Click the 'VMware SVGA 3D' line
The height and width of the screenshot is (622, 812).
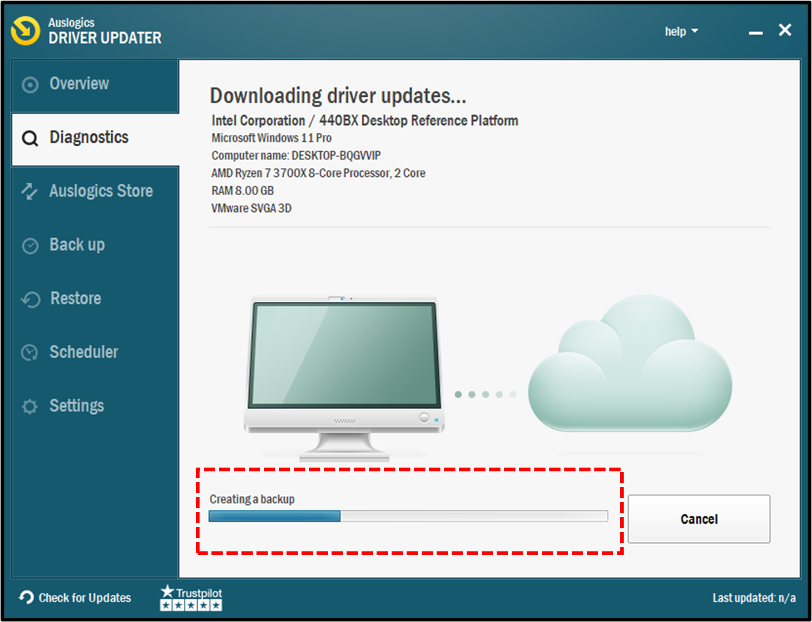pos(251,208)
